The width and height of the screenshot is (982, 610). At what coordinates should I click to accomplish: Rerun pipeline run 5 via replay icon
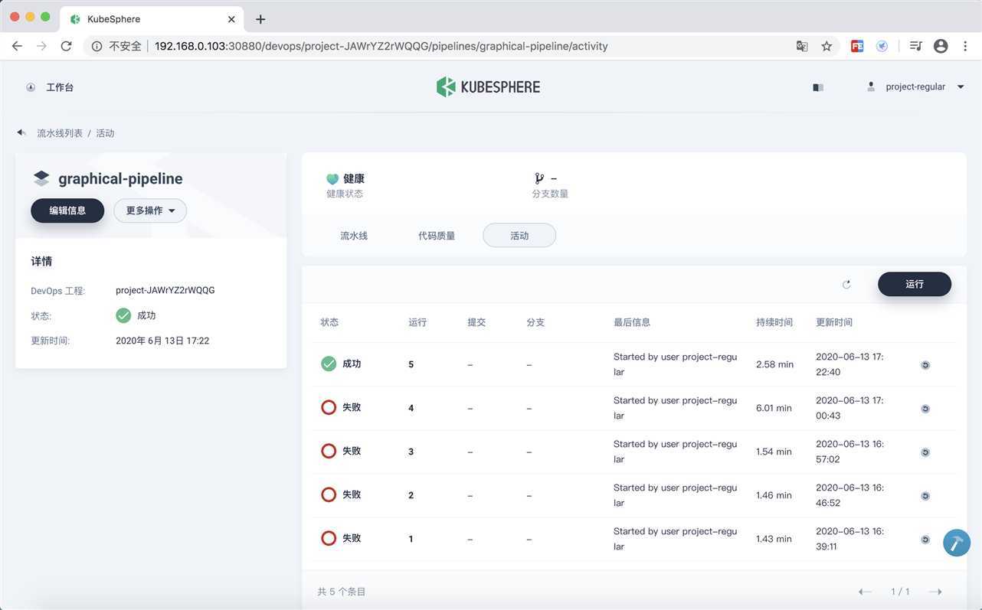coord(925,365)
